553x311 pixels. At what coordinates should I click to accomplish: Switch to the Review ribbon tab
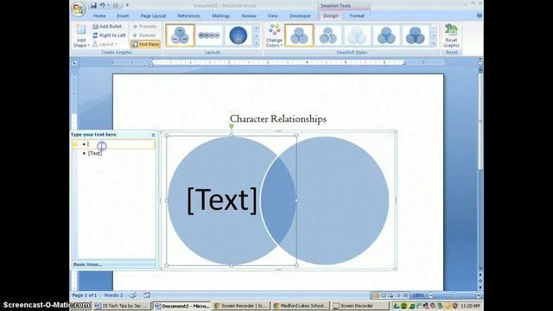249,16
